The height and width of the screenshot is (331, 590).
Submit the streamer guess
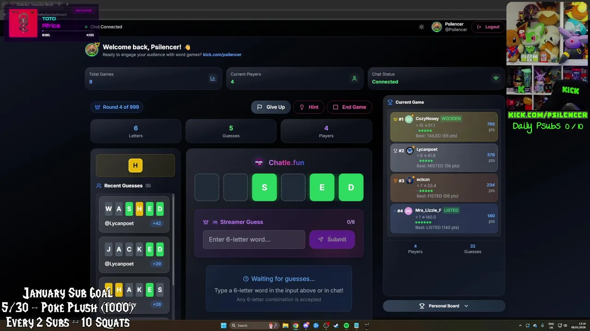332,240
